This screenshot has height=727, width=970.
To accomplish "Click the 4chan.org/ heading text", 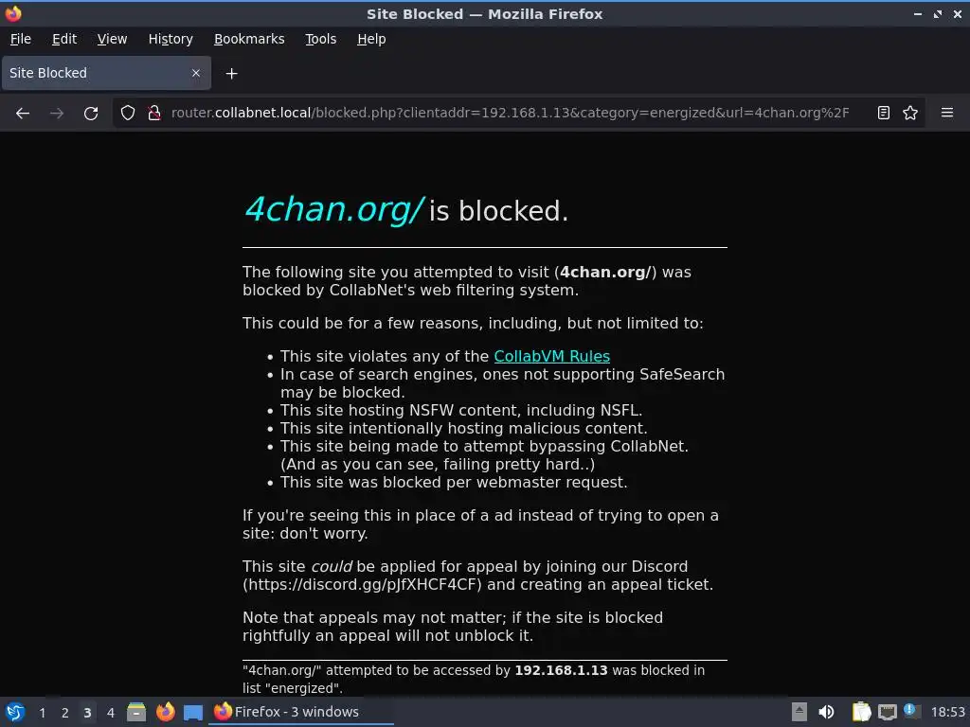I will tap(334, 209).
